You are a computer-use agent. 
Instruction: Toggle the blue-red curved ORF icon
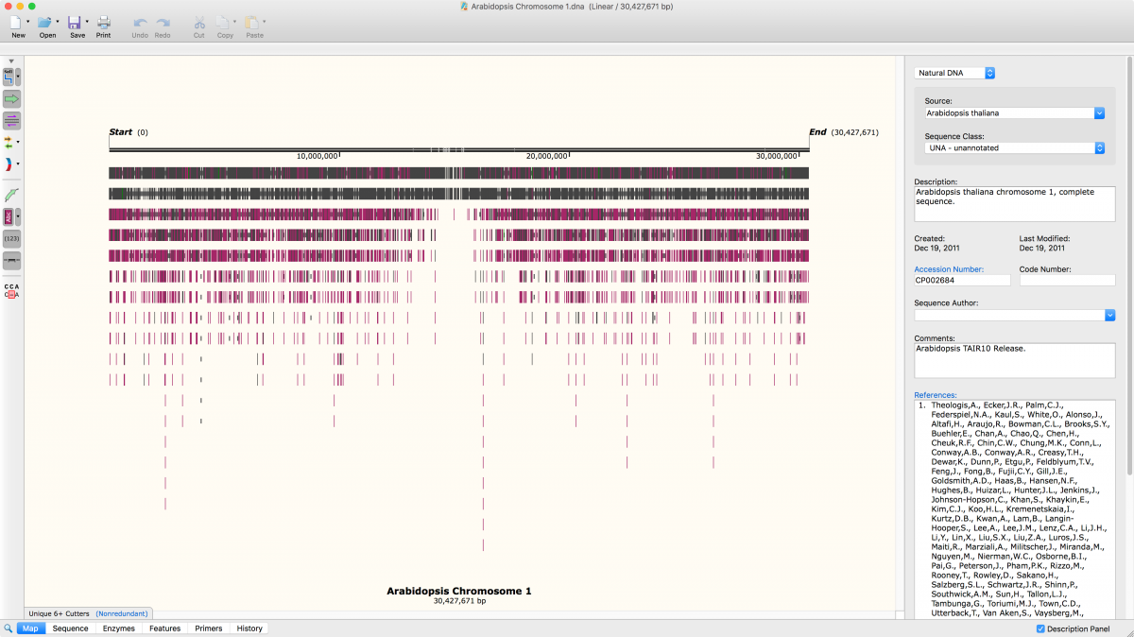[9, 164]
